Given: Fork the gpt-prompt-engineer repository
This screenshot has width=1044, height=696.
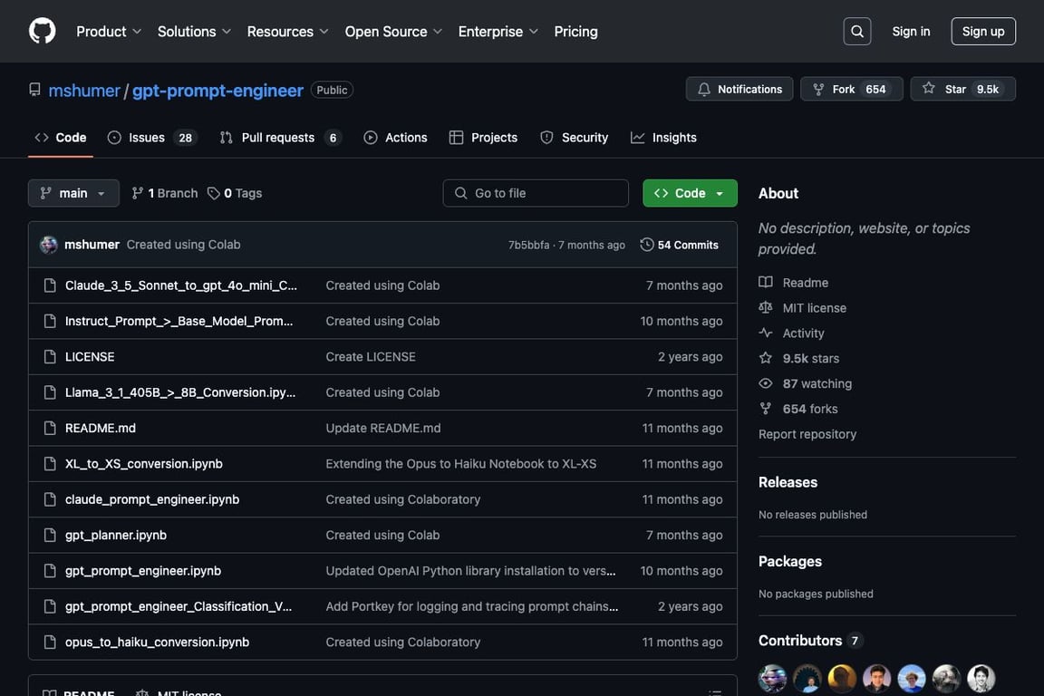Looking at the screenshot, I should 851,89.
